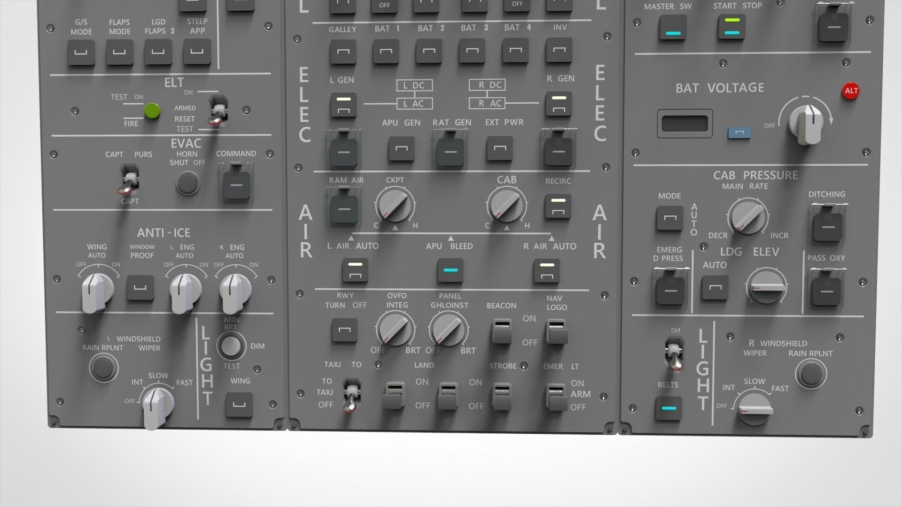Viewport: 902px width, 507px height.
Task: Turn the MAIN RATE DECR/INCR knob
Action: coord(748,217)
